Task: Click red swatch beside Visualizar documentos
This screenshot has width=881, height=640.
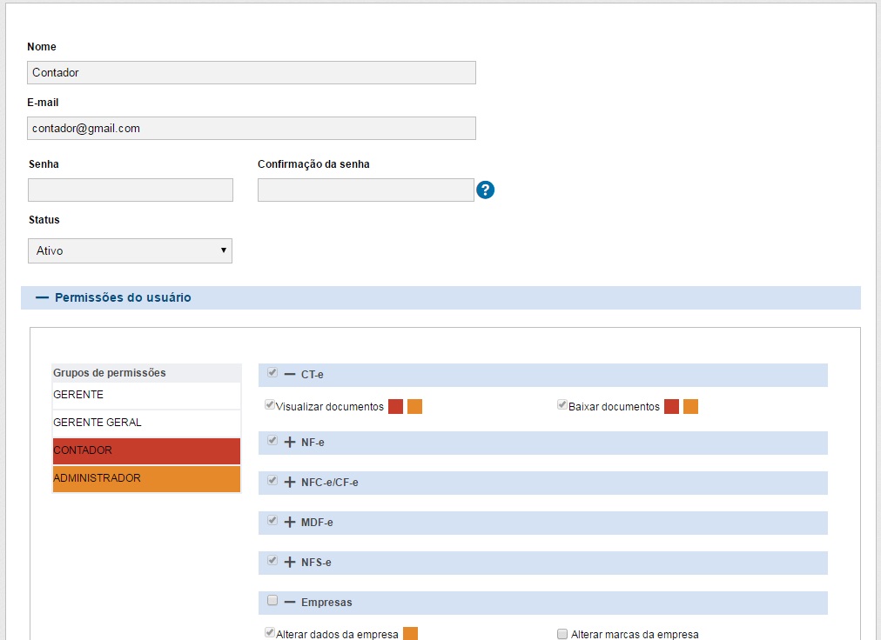Action: pyautogui.click(x=395, y=407)
